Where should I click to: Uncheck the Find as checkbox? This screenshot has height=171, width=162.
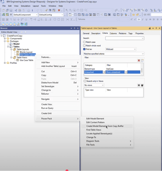84,49
